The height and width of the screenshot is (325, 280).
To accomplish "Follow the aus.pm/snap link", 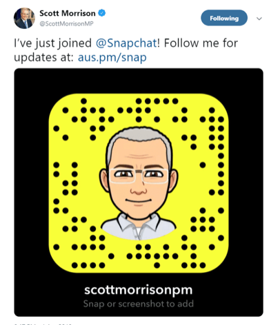I will (x=112, y=57).
